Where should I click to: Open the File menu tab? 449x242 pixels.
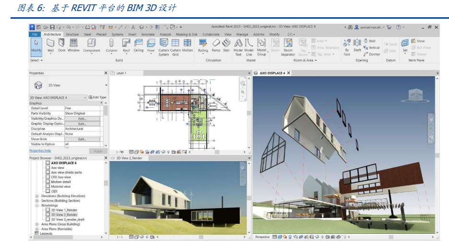[35, 35]
